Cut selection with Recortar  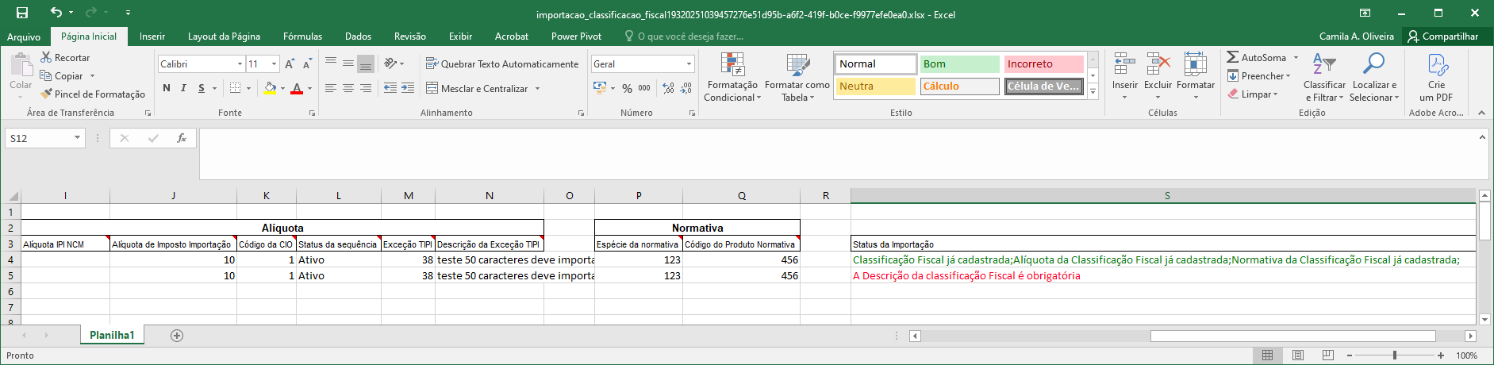click(x=65, y=58)
